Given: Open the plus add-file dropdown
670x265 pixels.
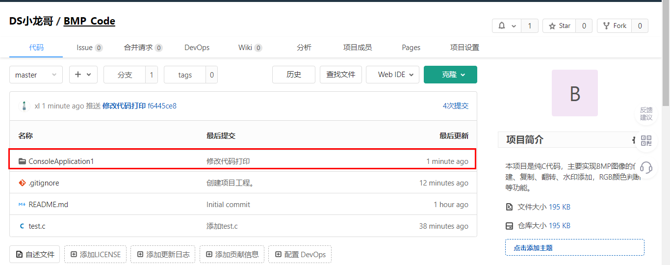Looking at the screenshot, I should pyautogui.click(x=83, y=75).
